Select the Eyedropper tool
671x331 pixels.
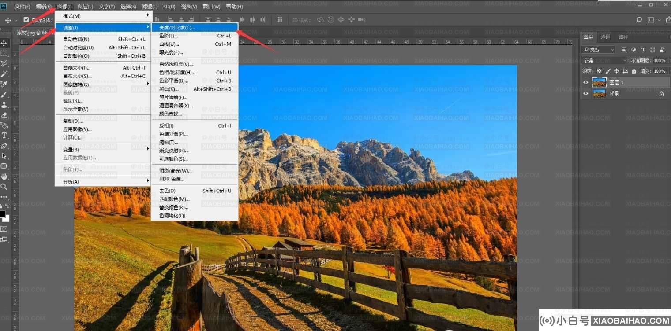[4, 84]
